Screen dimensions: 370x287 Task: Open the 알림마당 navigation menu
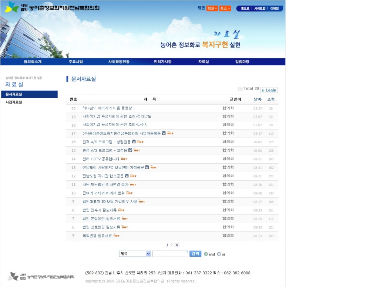pos(242,62)
